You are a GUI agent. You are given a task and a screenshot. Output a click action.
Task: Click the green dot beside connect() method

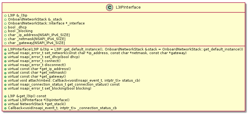pyautogui.click(x=5, y=61)
